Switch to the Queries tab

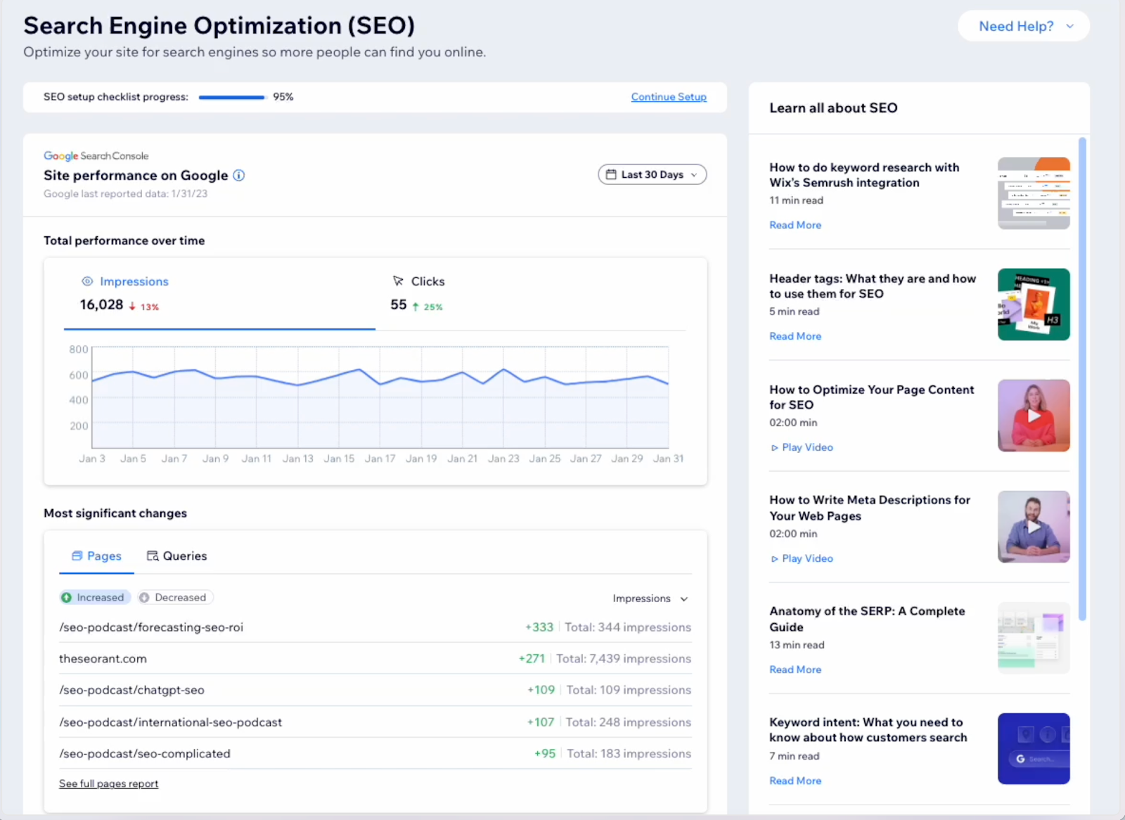(x=184, y=556)
